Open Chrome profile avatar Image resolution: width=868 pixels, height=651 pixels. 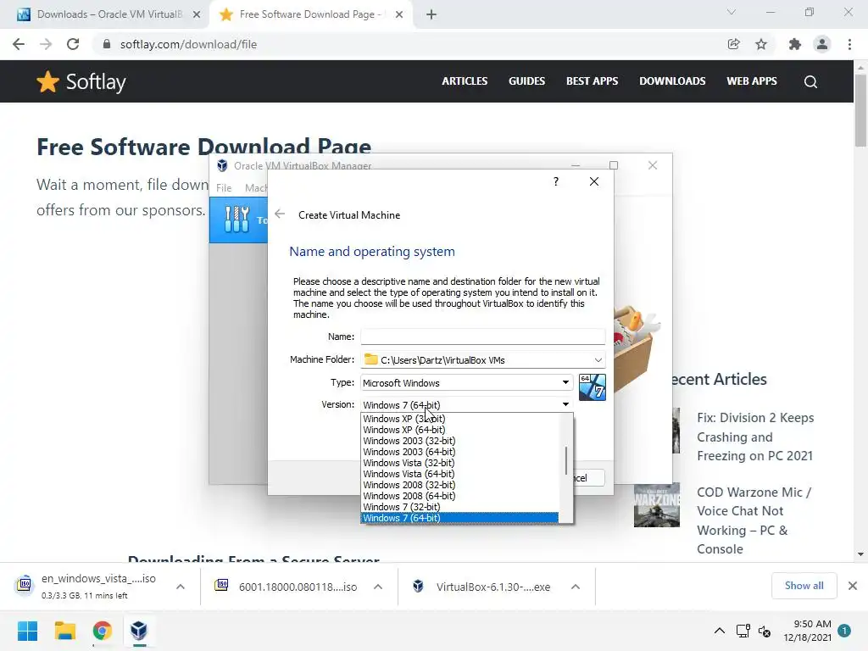[822, 44]
